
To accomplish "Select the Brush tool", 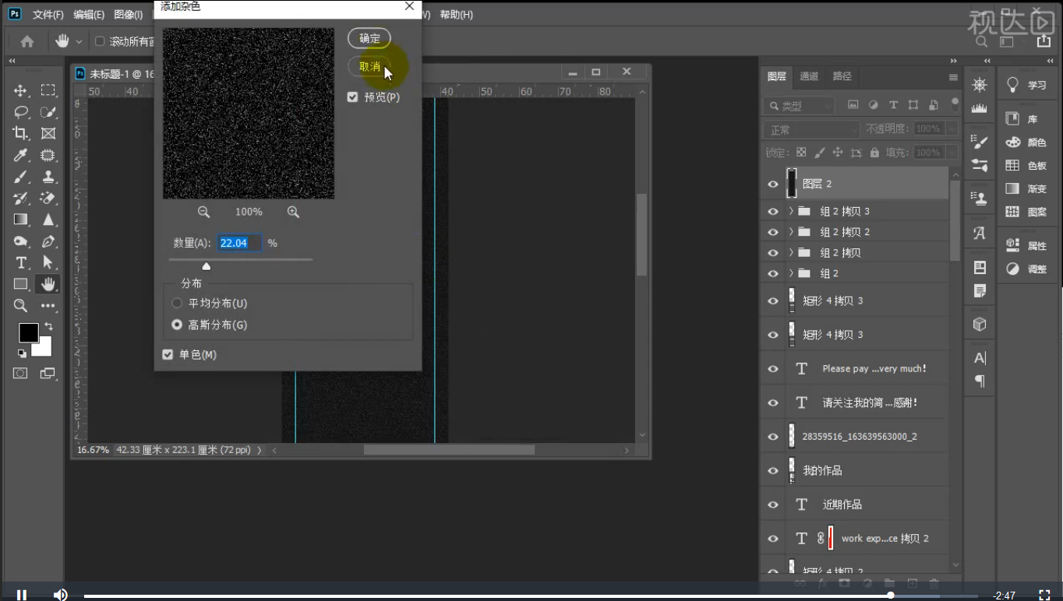I will tap(21, 177).
